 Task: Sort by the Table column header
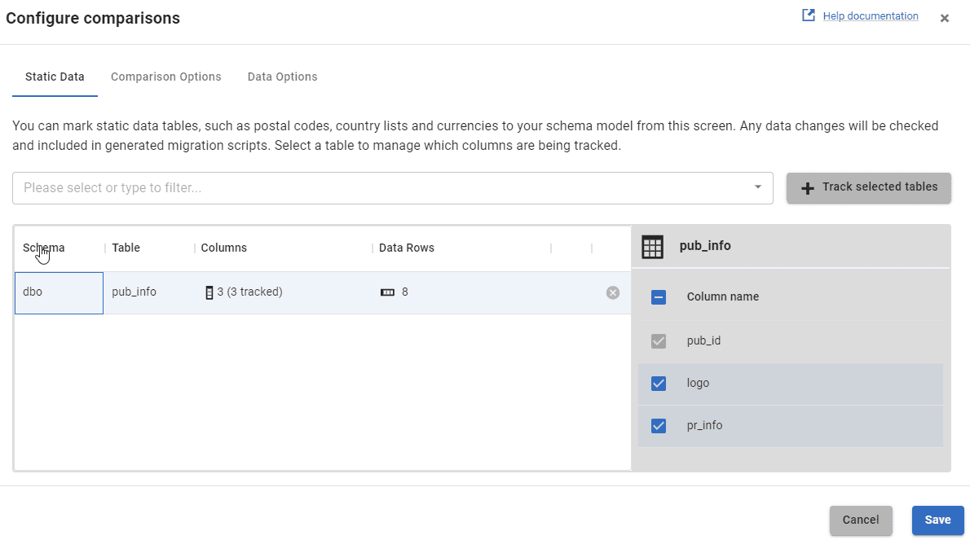click(x=126, y=248)
